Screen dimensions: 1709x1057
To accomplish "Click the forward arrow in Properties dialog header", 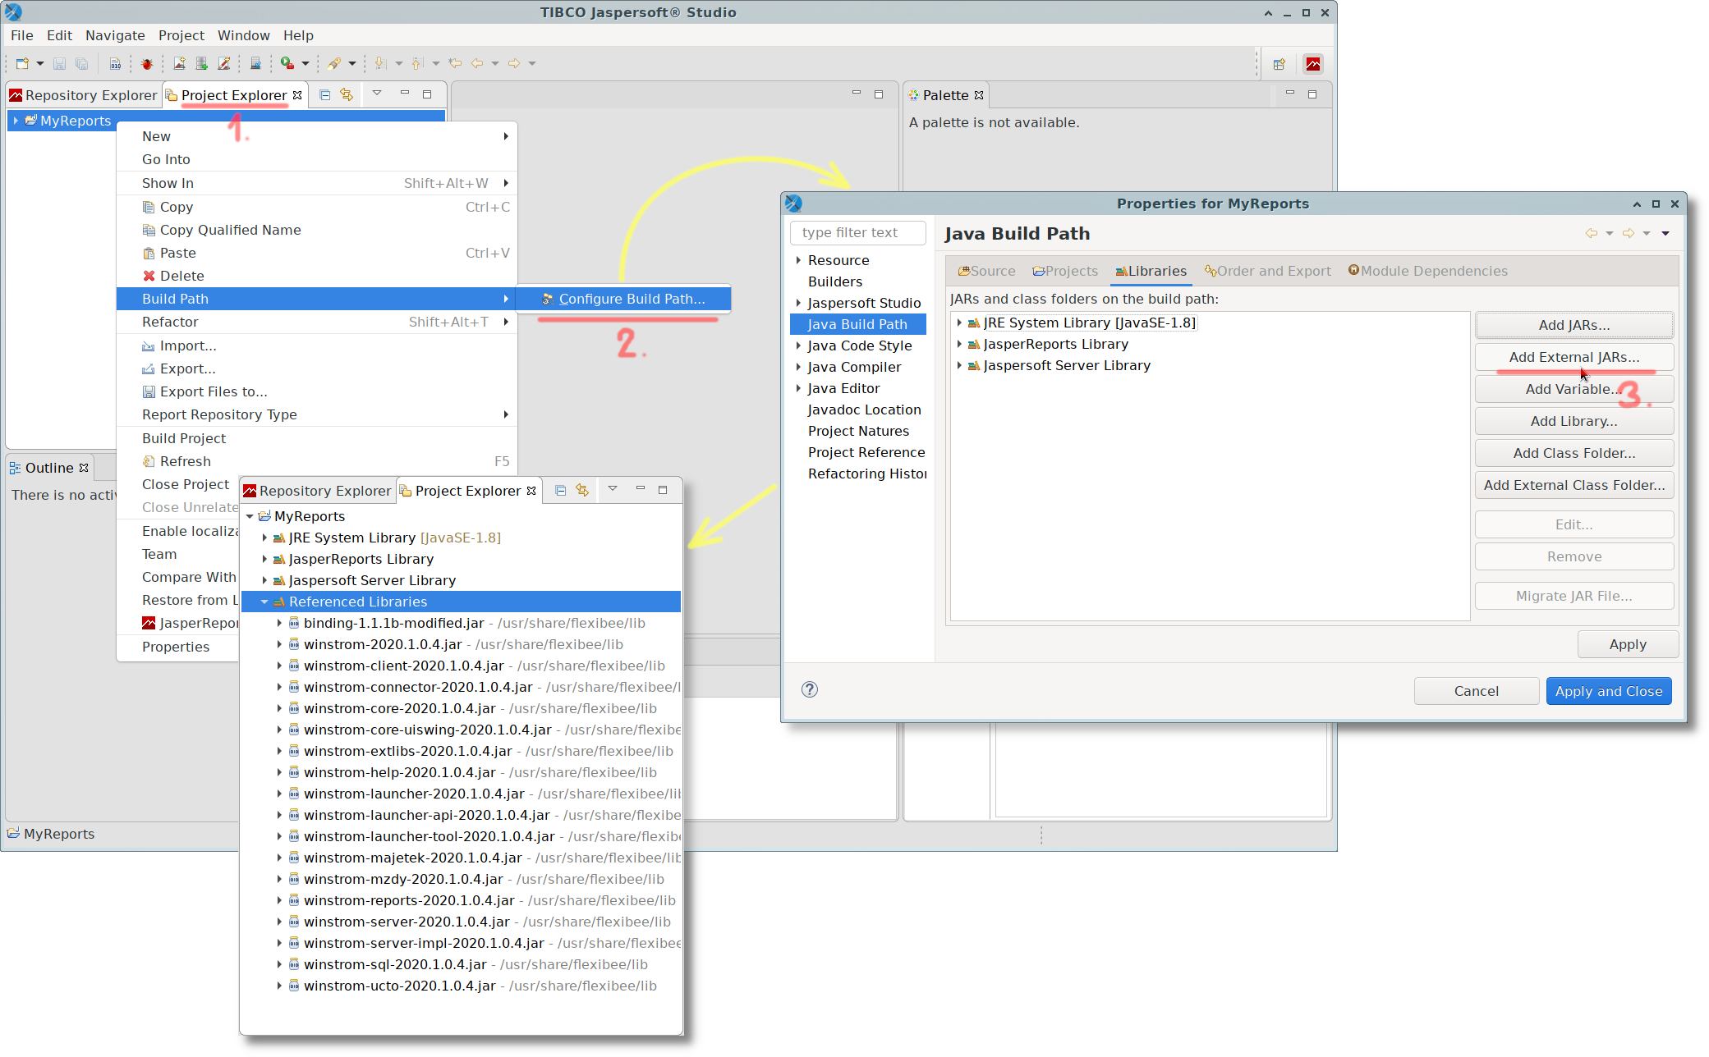I will point(1629,233).
